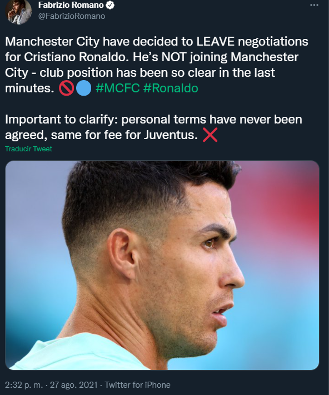The image size is (329, 395).
Task: Open the #MCFC hashtag
Action: 118,88
